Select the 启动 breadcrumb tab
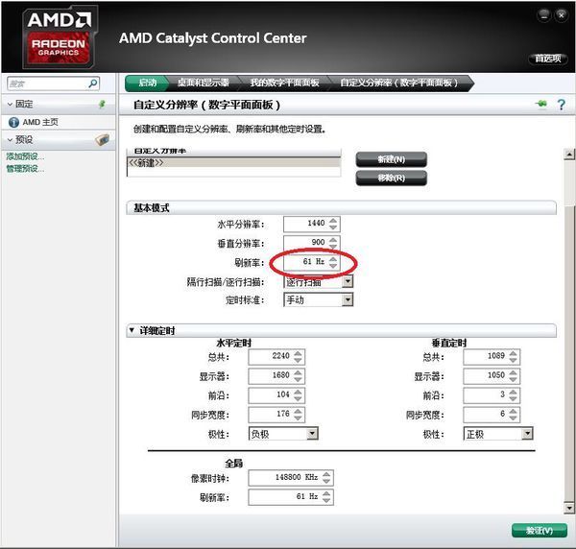The height and width of the screenshot is (549, 576). [147, 83]
